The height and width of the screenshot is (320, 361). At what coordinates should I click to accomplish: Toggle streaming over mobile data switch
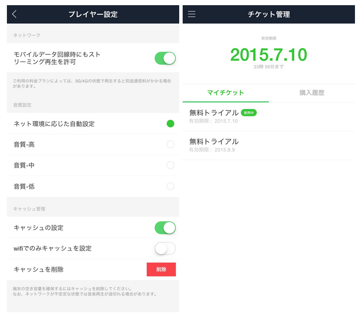point(165,58)
